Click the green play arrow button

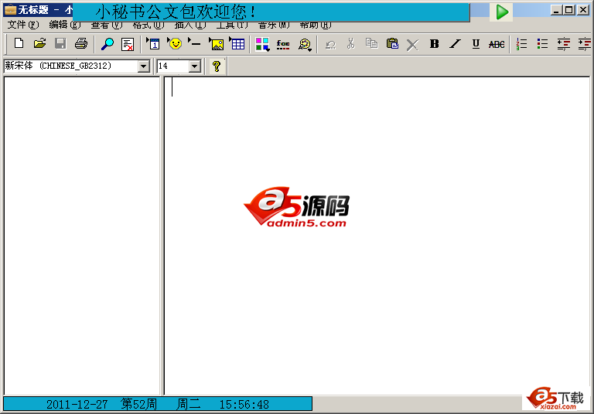coord(501,12)
